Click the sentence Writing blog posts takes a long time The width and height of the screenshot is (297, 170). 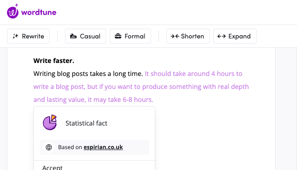tap(88, 74)
